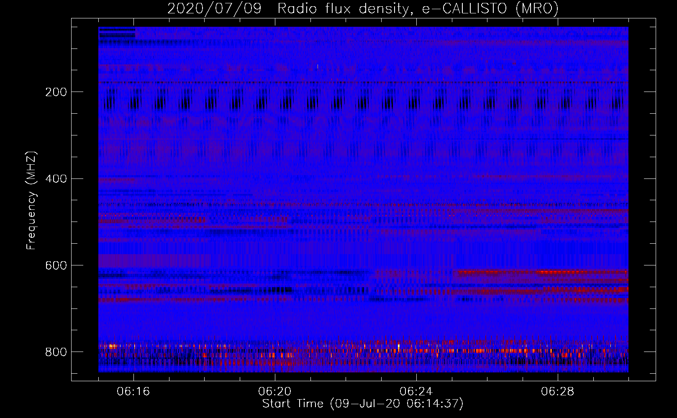Click the 06:16 time tick label

click(x=133, y=392)
